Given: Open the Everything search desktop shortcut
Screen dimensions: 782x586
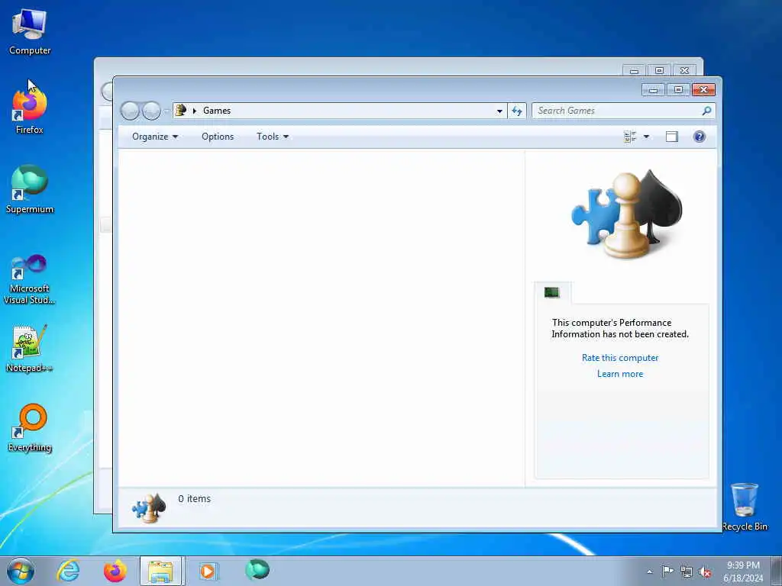Looking at the screenshot, I should point(30,427).
